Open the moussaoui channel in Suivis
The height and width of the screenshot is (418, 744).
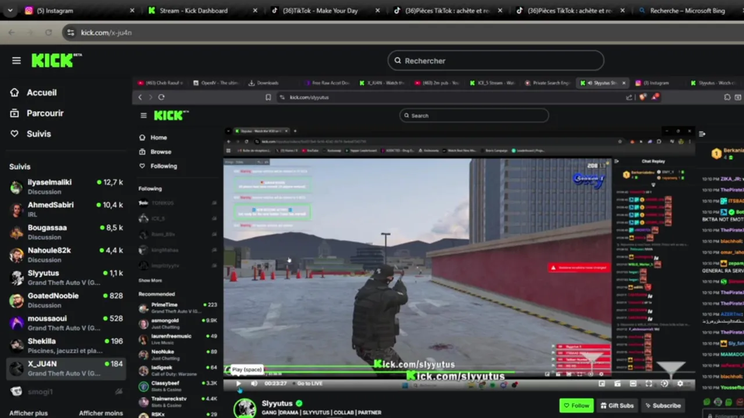click(x=67, y=323)
